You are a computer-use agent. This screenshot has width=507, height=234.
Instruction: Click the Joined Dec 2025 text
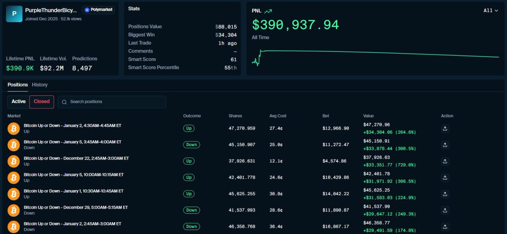41,19
